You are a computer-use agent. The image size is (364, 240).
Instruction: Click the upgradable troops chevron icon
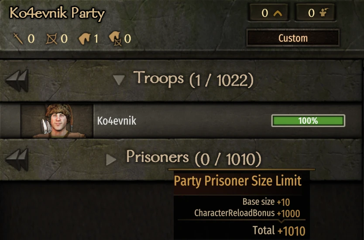(x=278, y=14)
